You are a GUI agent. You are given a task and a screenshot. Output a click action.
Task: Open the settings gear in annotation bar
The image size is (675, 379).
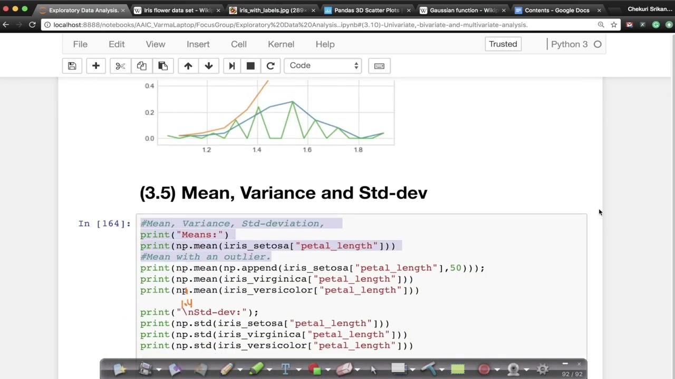[543, 370]
